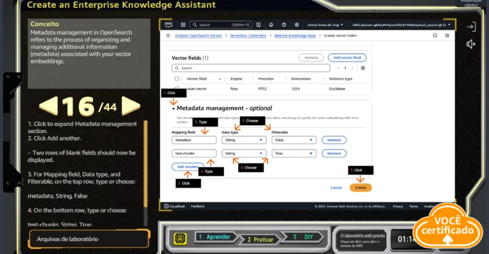Click the Cancel link
The image size is (489, 254).
point(336,188)
